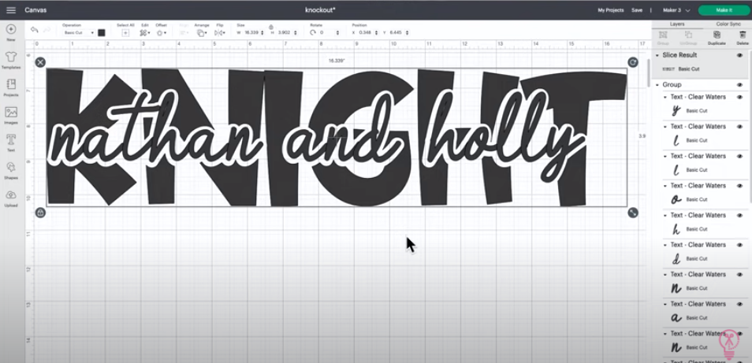Click the green Make It button
The width and height of the screenshot is (752, 363).
(724, 10)
